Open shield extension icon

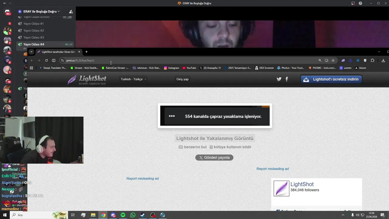pyautogui.click(x=365, y=60)
